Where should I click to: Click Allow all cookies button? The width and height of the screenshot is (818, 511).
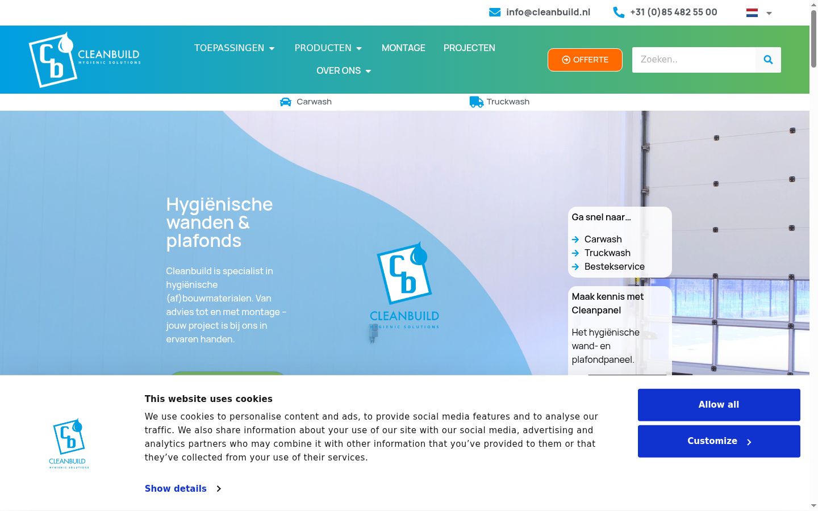(719, 405)
